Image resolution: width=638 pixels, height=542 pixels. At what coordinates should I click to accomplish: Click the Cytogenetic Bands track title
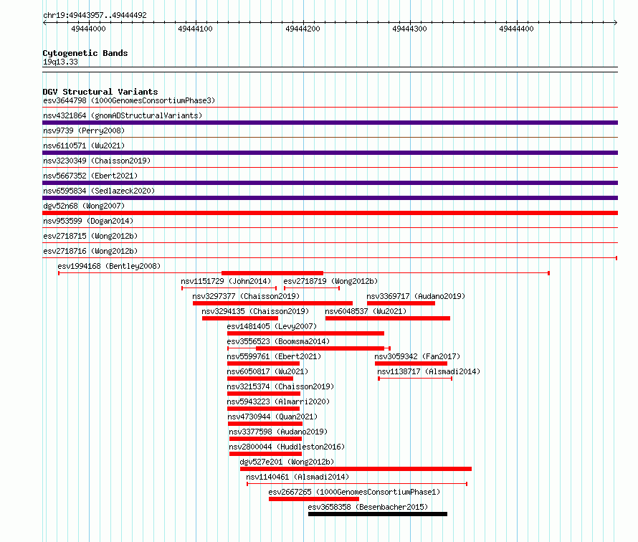pos(85,53)
